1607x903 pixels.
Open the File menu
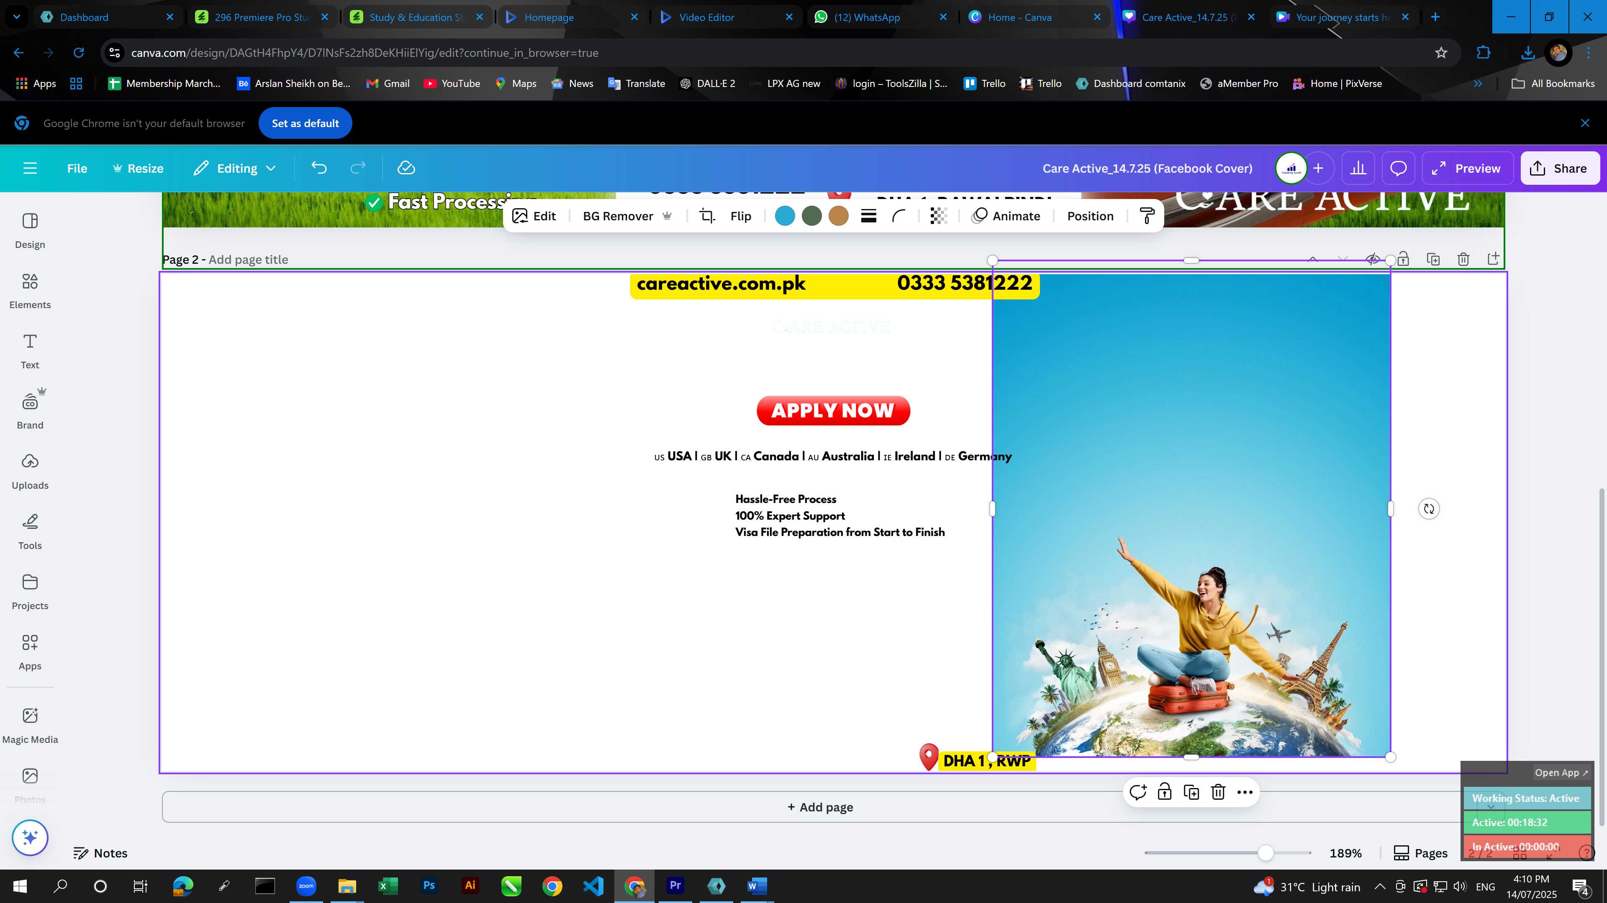(77, 168)
